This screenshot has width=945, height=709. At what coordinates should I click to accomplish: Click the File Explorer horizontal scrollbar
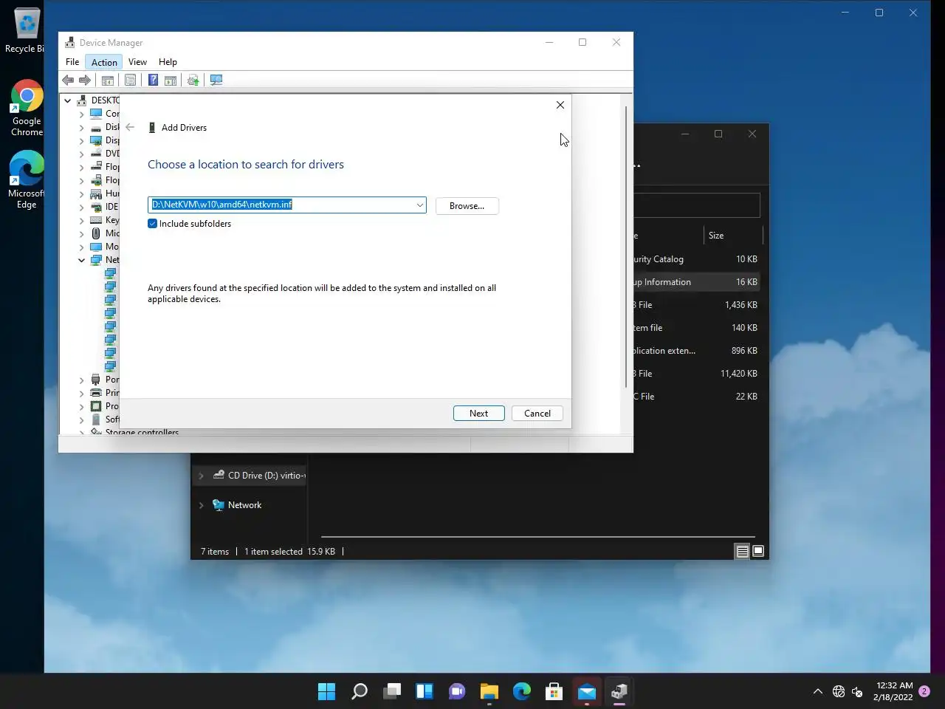click(x=538, y=537)
